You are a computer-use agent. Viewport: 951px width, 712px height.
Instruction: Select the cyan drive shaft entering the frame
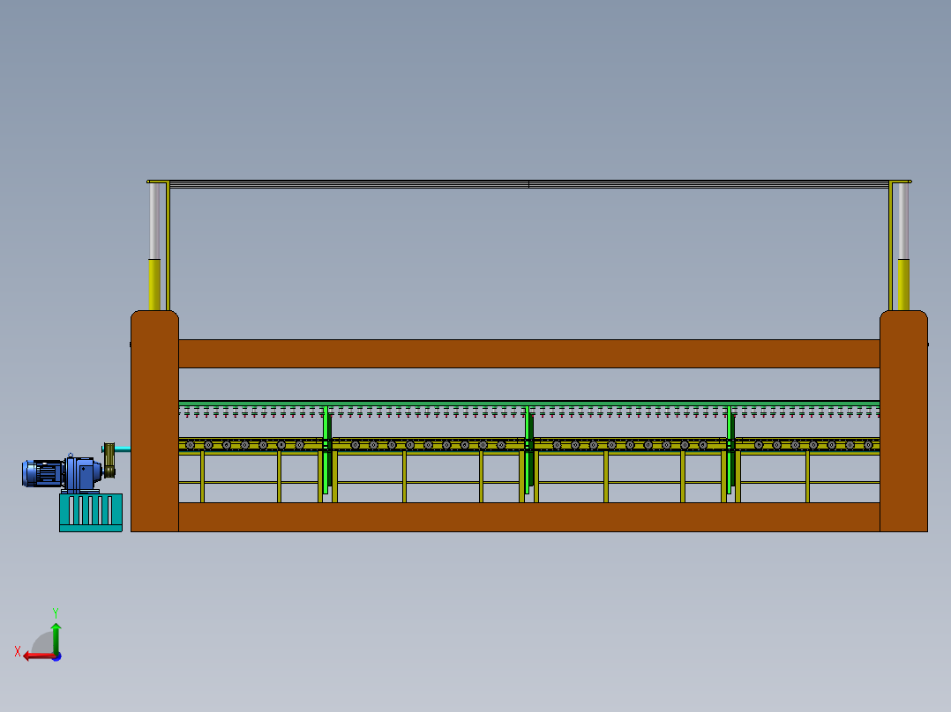coord(123,450)
